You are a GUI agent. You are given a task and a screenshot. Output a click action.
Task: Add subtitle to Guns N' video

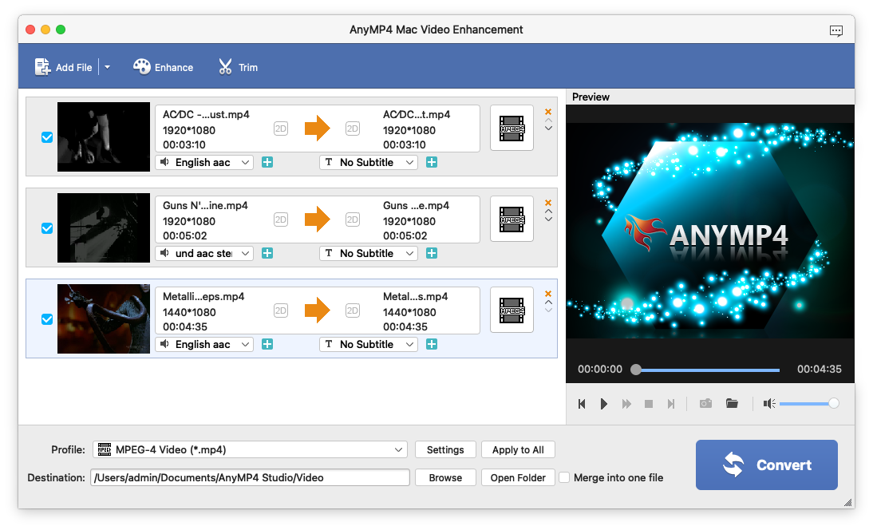432,253
